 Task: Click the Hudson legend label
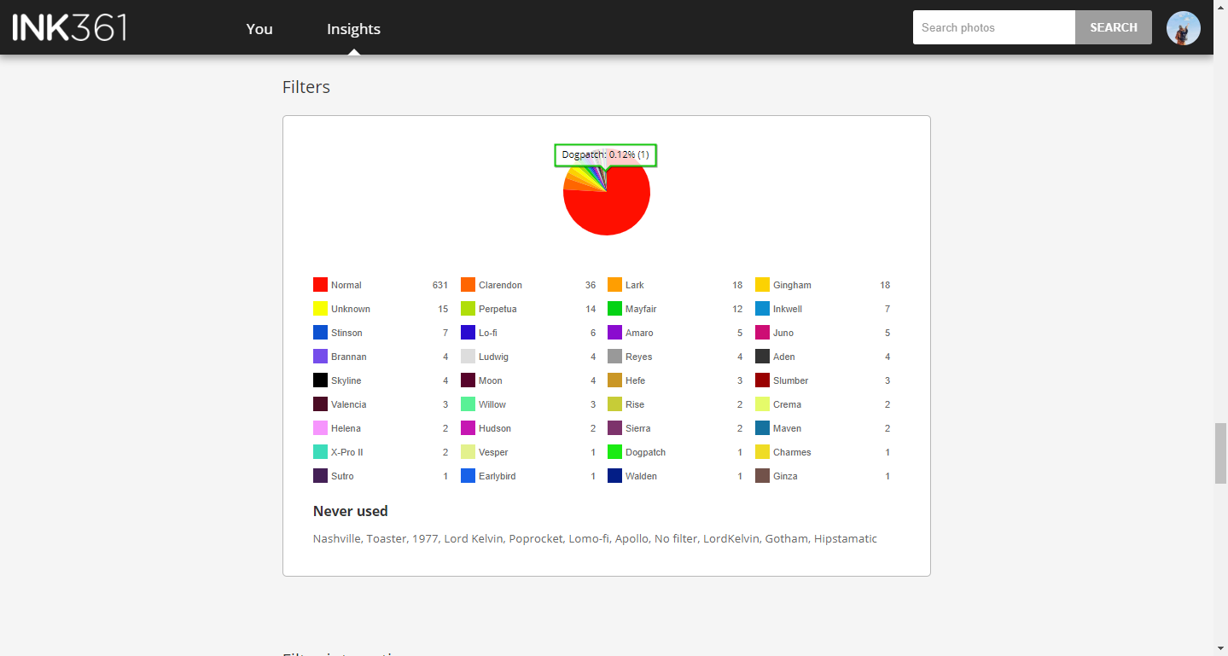point(495,428)
